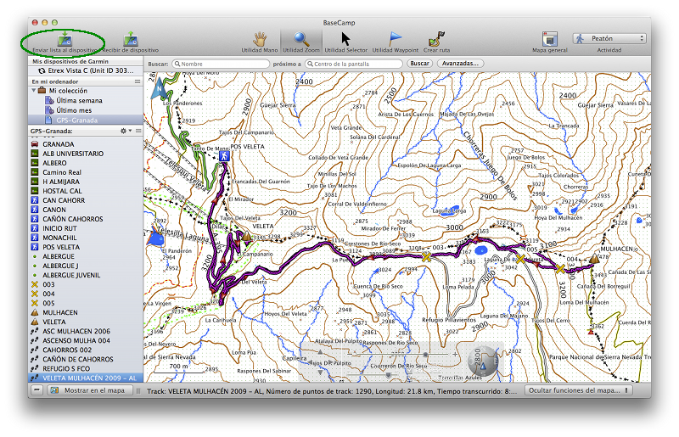Select the CANON waypoint row
Image resolution: width=679 pixels, height=437 pixels.
(x=86, y=210)
